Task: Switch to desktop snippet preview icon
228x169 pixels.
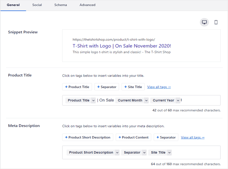Action: (x=204, y=22)
